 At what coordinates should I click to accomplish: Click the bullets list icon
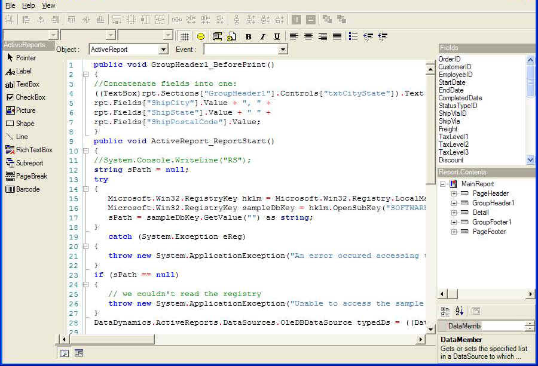(x=353, y=36)
